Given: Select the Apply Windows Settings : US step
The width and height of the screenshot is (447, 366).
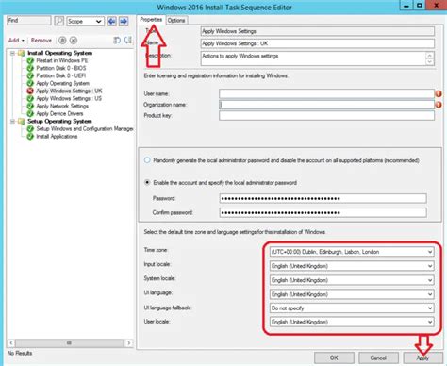Looking at the screenshot, I should point(69,98).
